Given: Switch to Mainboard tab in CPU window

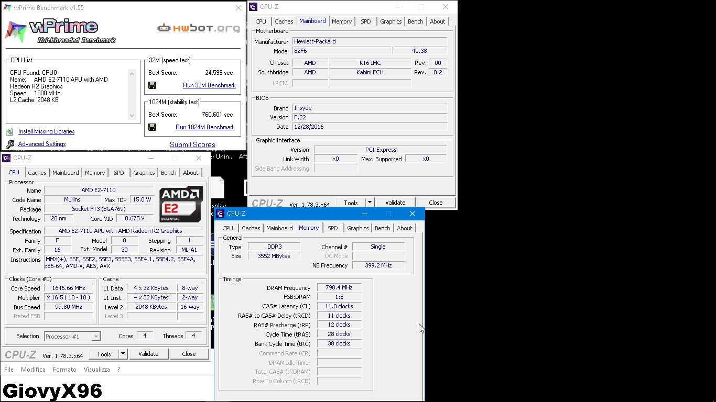Looking at the screenshot, I should [66, 173].
